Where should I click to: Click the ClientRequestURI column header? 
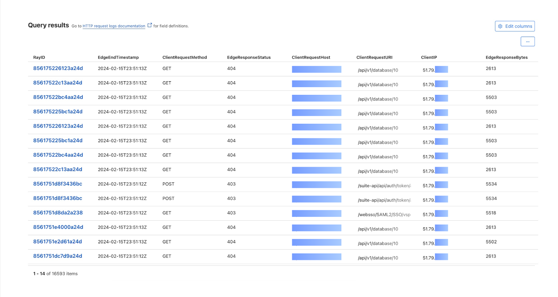pyautogui.click(x=374, y=58)
